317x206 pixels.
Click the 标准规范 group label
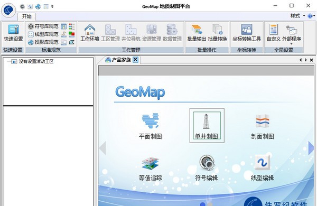point(51,50)
